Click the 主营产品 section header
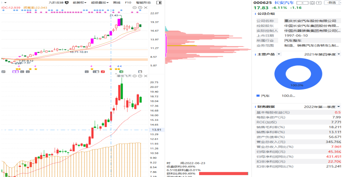The width and height of the screenshot is (343, 177). (266, 54)
